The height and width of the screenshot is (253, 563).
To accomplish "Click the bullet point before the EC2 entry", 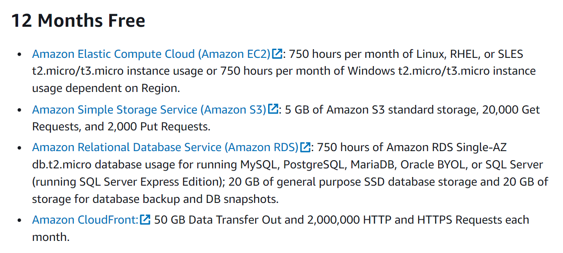I will [19, 55].
